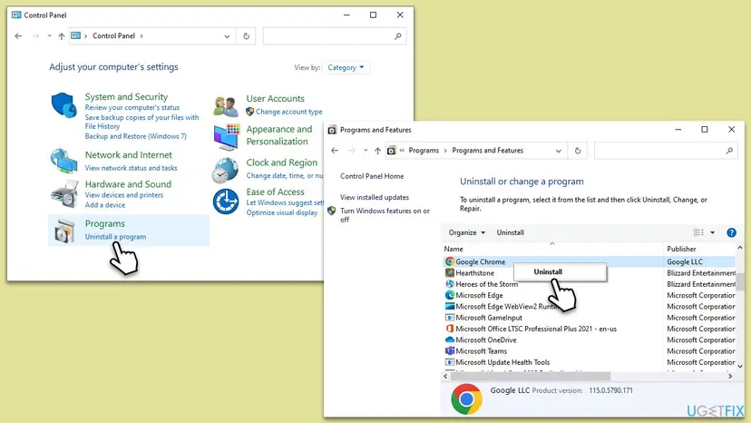Open Backup and Restore (Windows 7) link
Screen dimensions: 751x423
(x=135, y=137)
